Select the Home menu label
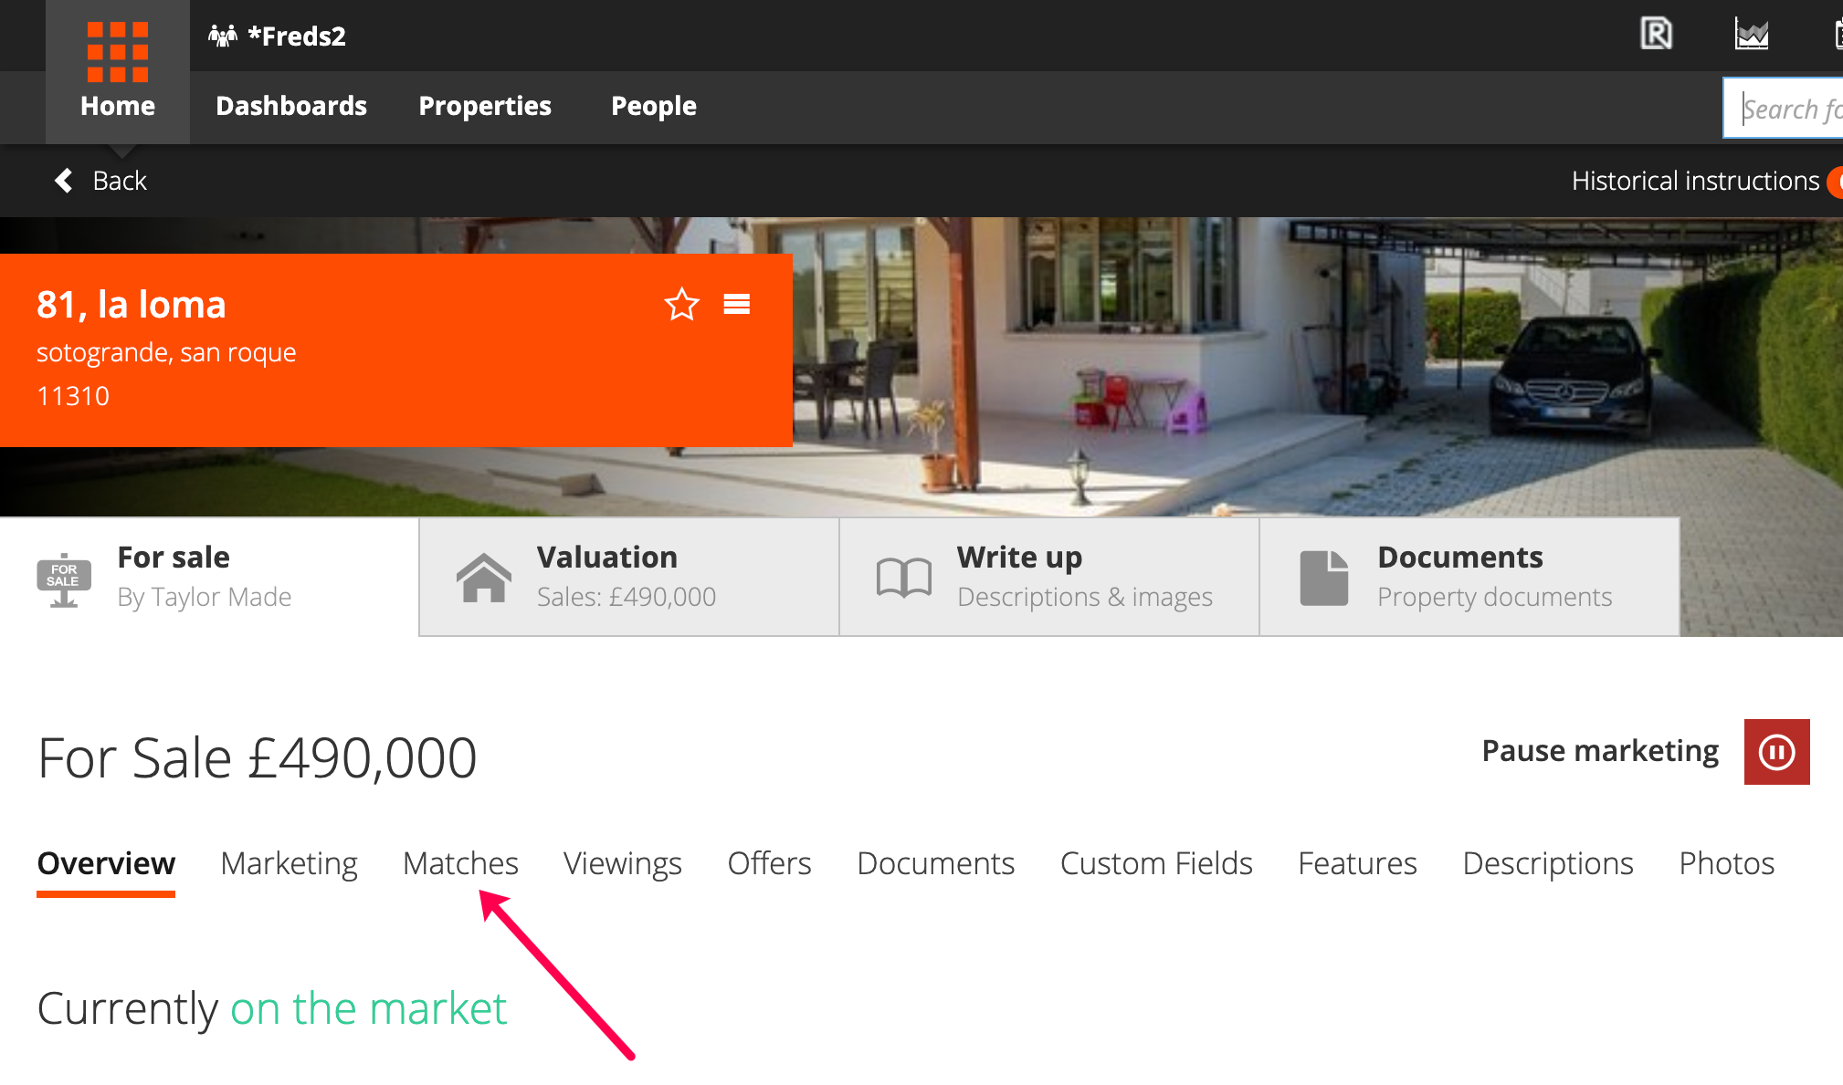Screen dimensions: 1843x1085 [118, 106]
